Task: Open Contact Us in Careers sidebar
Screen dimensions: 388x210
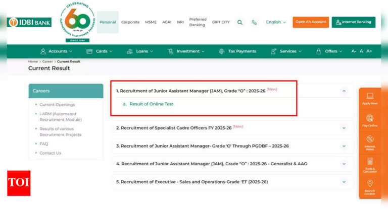Action: coord(50,153)
